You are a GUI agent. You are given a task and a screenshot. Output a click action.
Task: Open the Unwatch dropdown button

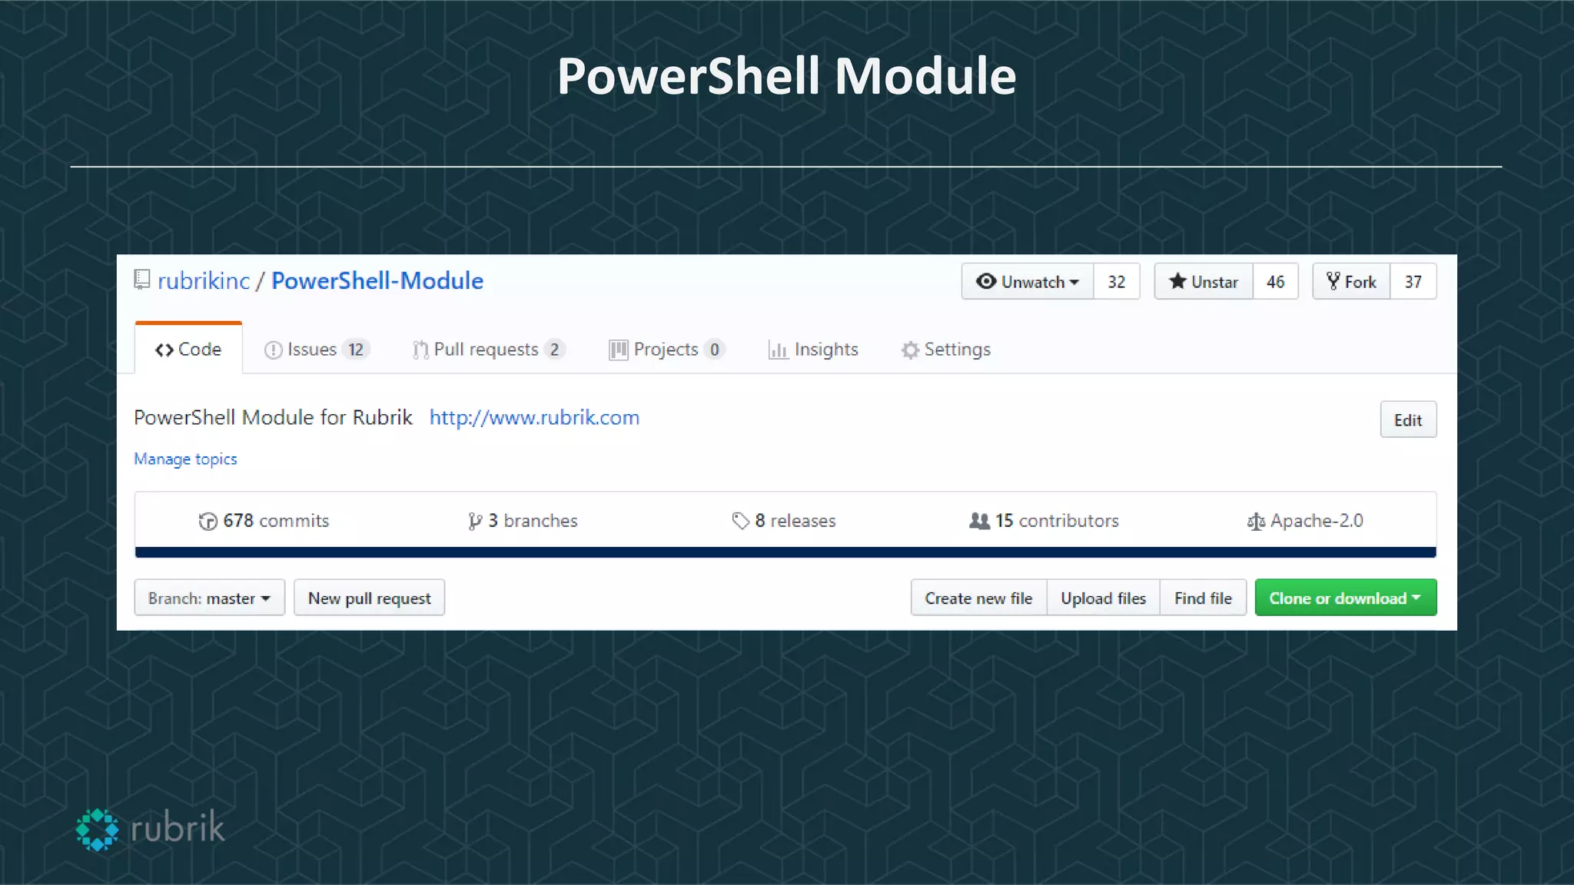(1028, 282)
